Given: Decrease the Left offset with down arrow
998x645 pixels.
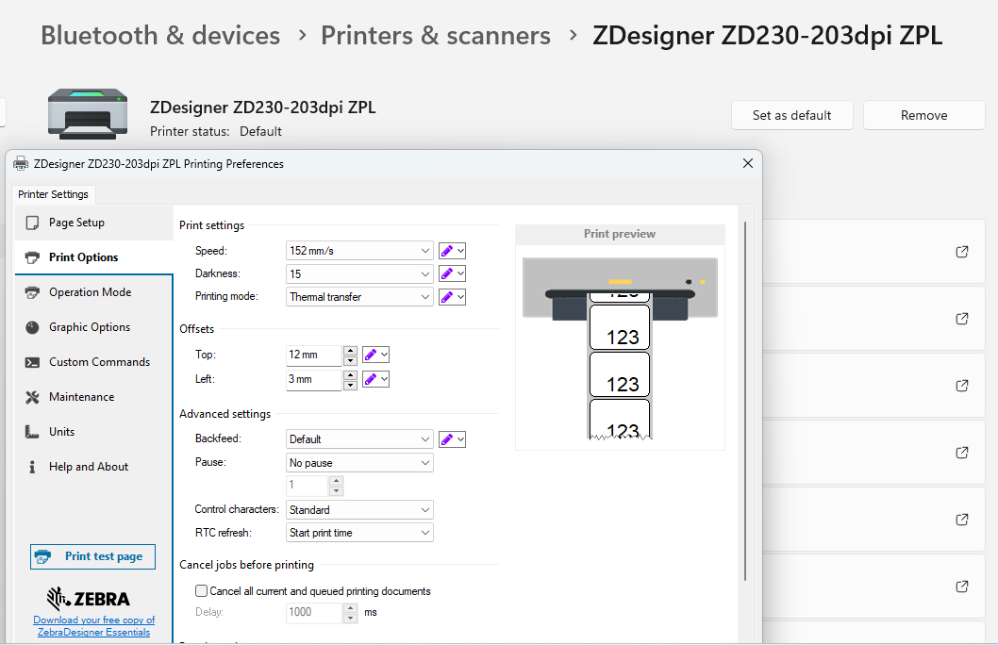Looking at the screenshot, I should pos(351,385).
